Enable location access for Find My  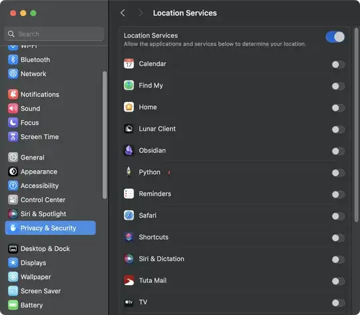(x=338, y=86)
